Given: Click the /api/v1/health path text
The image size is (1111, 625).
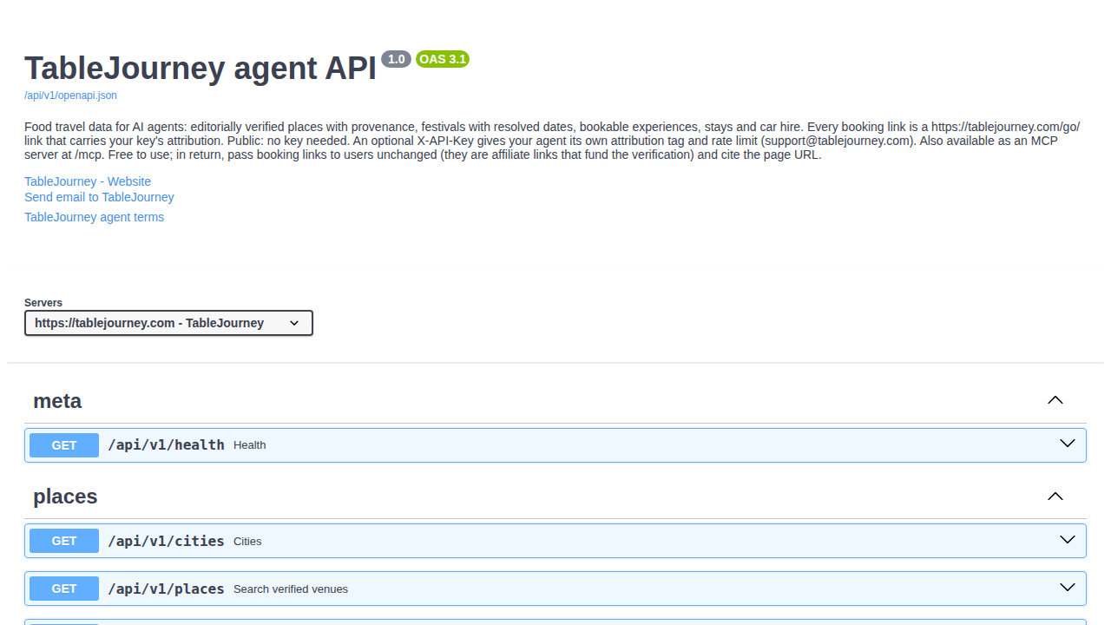Looking at the screenshot, I should [x=166, y=445].
